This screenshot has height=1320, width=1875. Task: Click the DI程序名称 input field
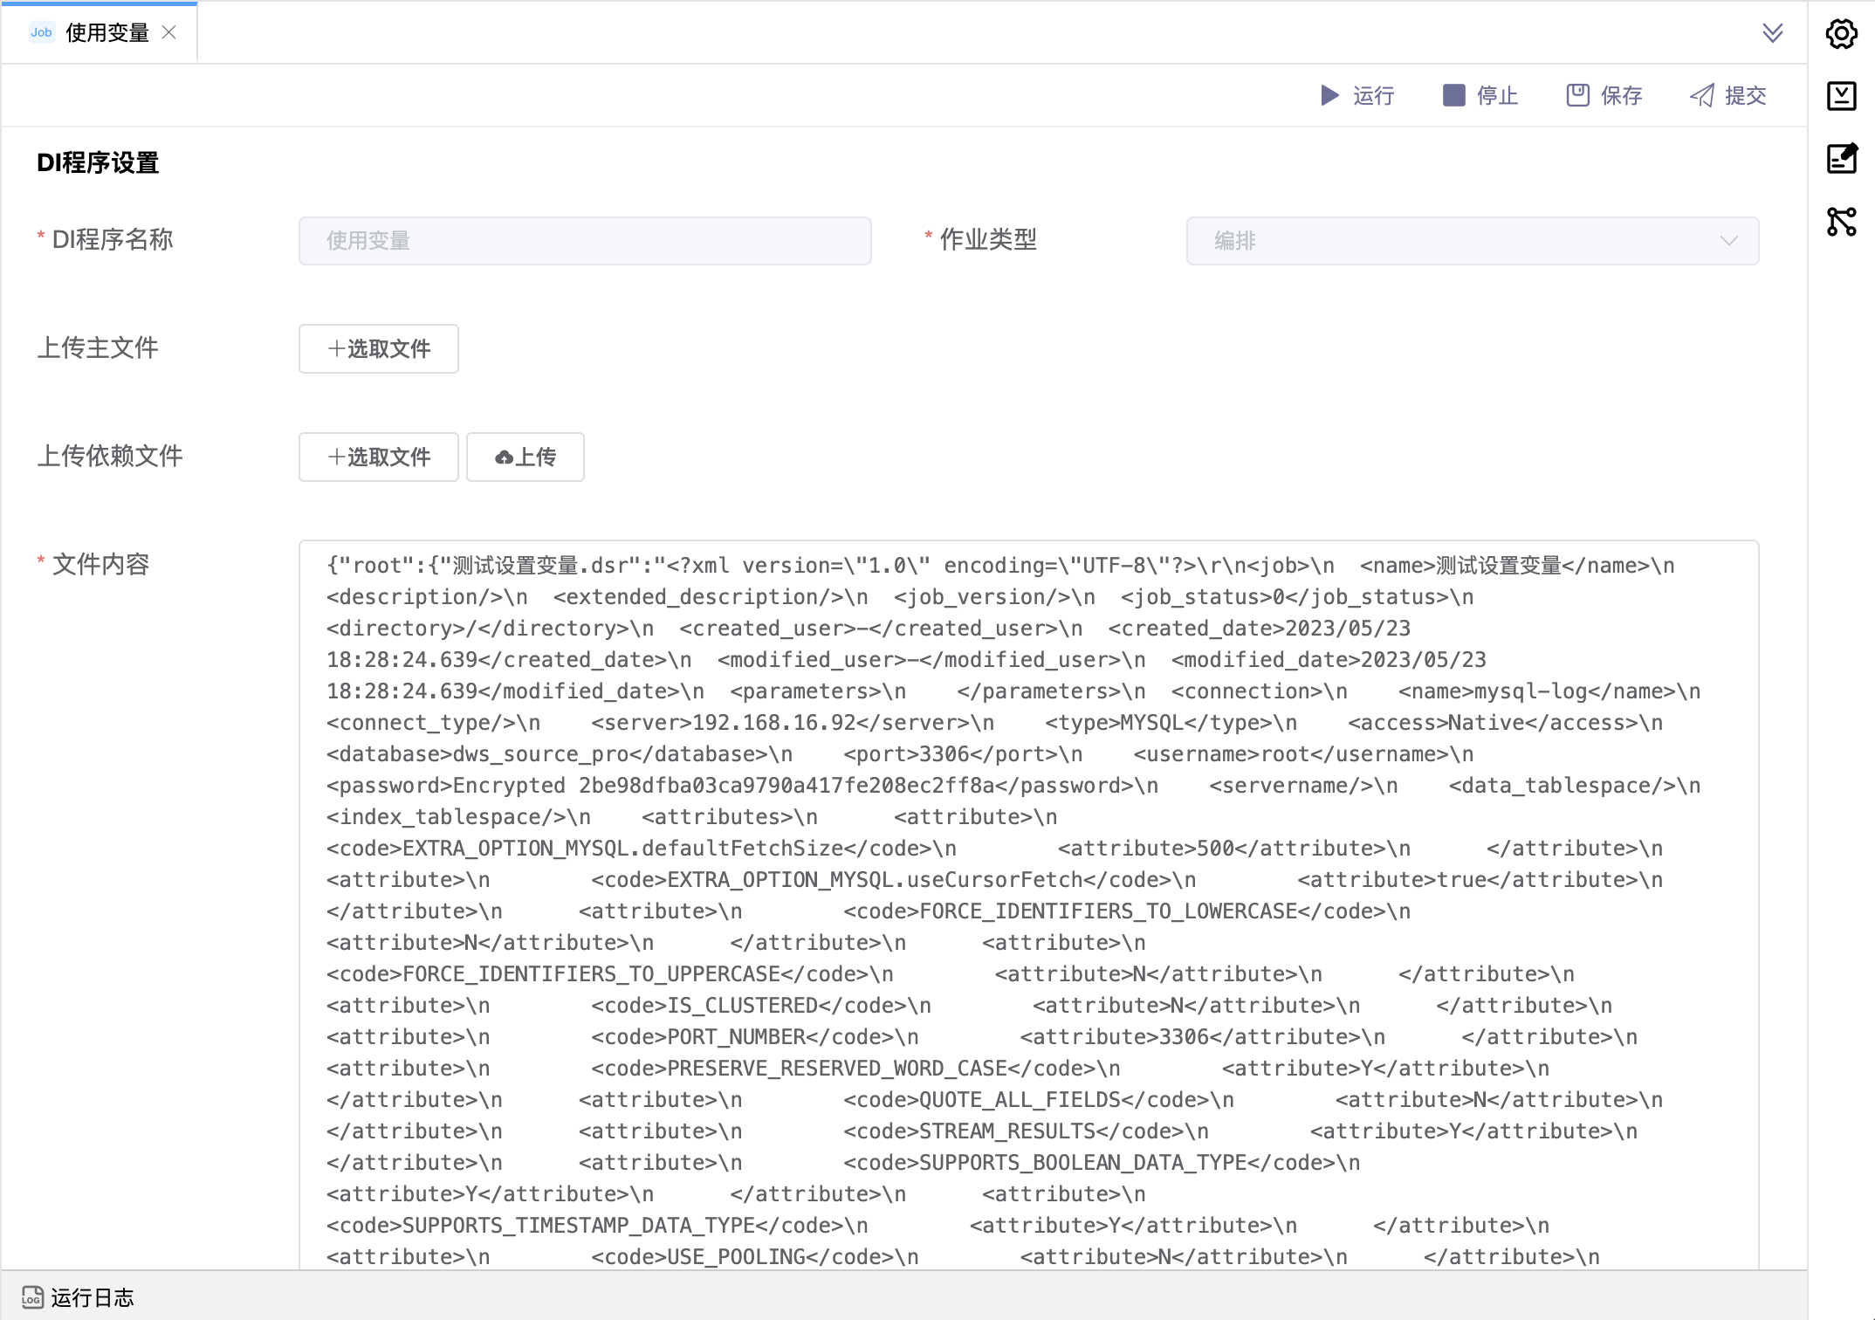pos(584,241)
